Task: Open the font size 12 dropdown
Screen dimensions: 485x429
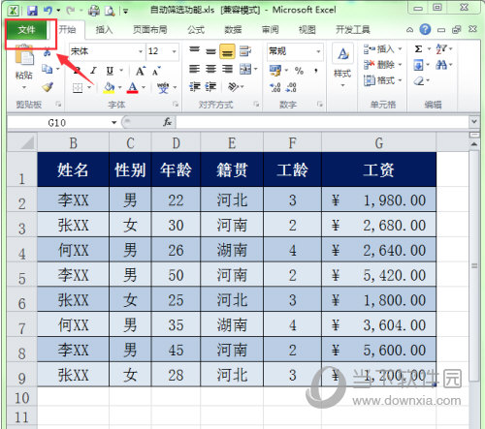Action: [x=174, y=51]
